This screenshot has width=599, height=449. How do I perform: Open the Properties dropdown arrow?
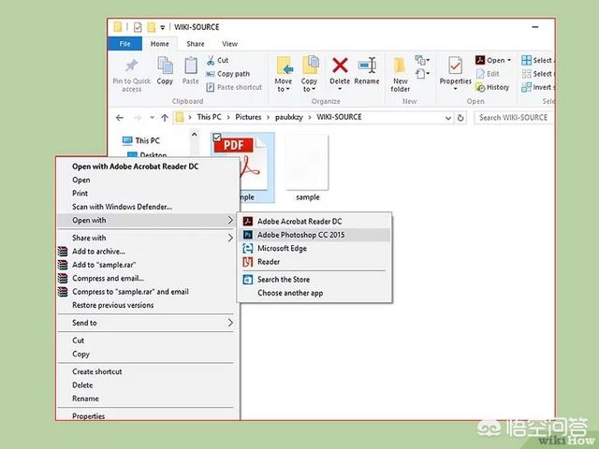(455, 90)
